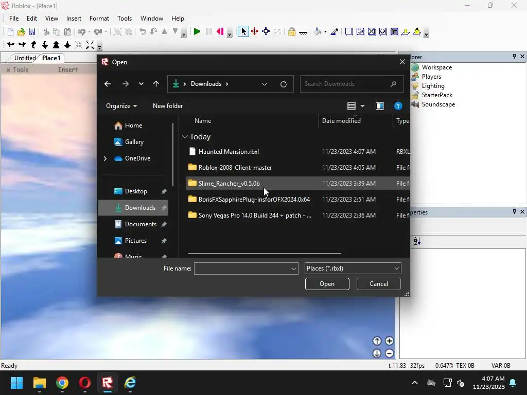Click the paint bucket Fill color tool
Image resolution: width=527 pixels, height=395 pixels.
[x=317, y=31]
